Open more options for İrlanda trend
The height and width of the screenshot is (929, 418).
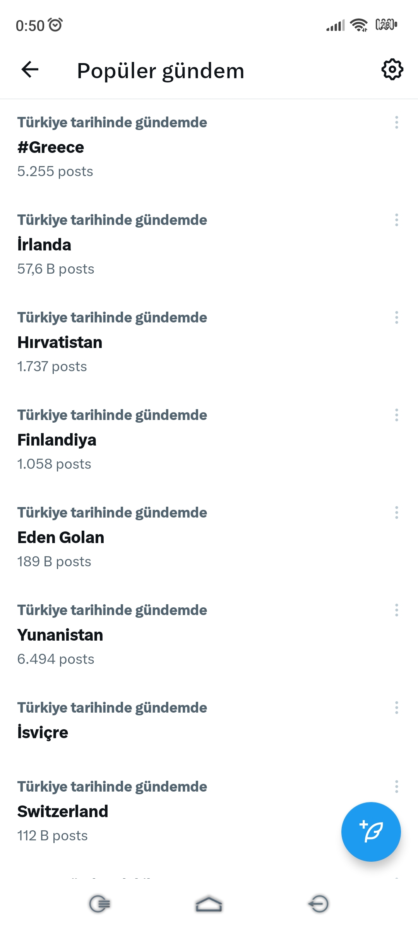(396, 220)
